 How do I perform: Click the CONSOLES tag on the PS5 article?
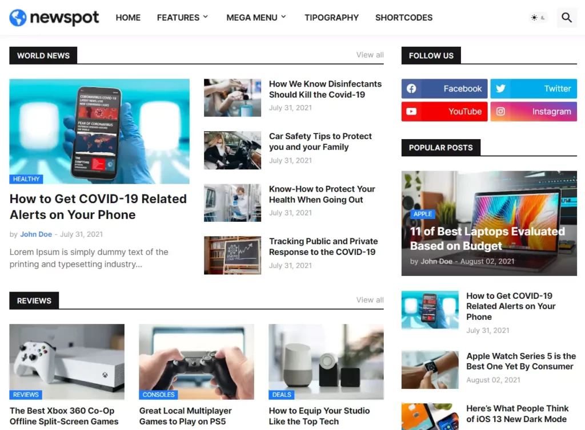click(x=158, y=395)
